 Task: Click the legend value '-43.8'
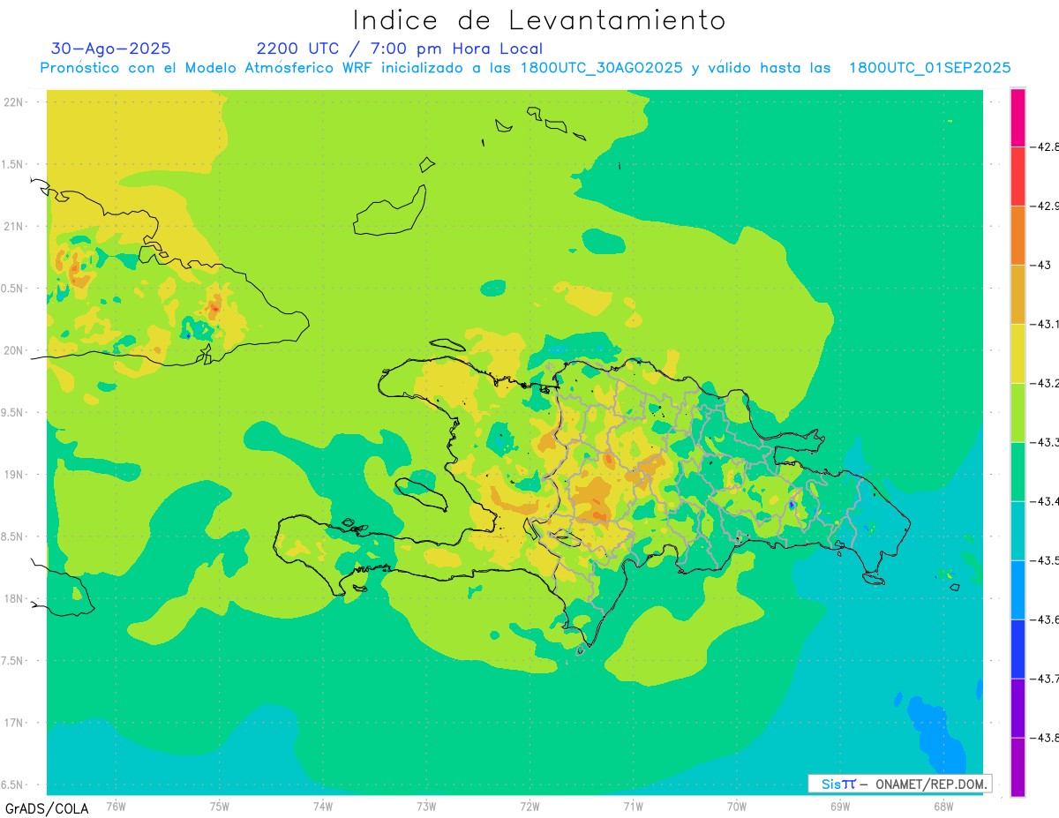(1046, 738)
